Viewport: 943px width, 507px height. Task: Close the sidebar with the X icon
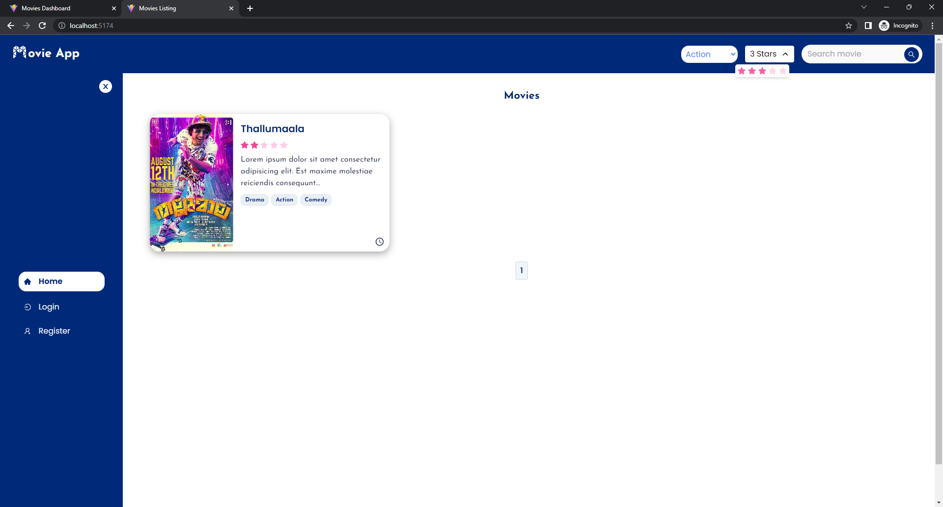106,86
